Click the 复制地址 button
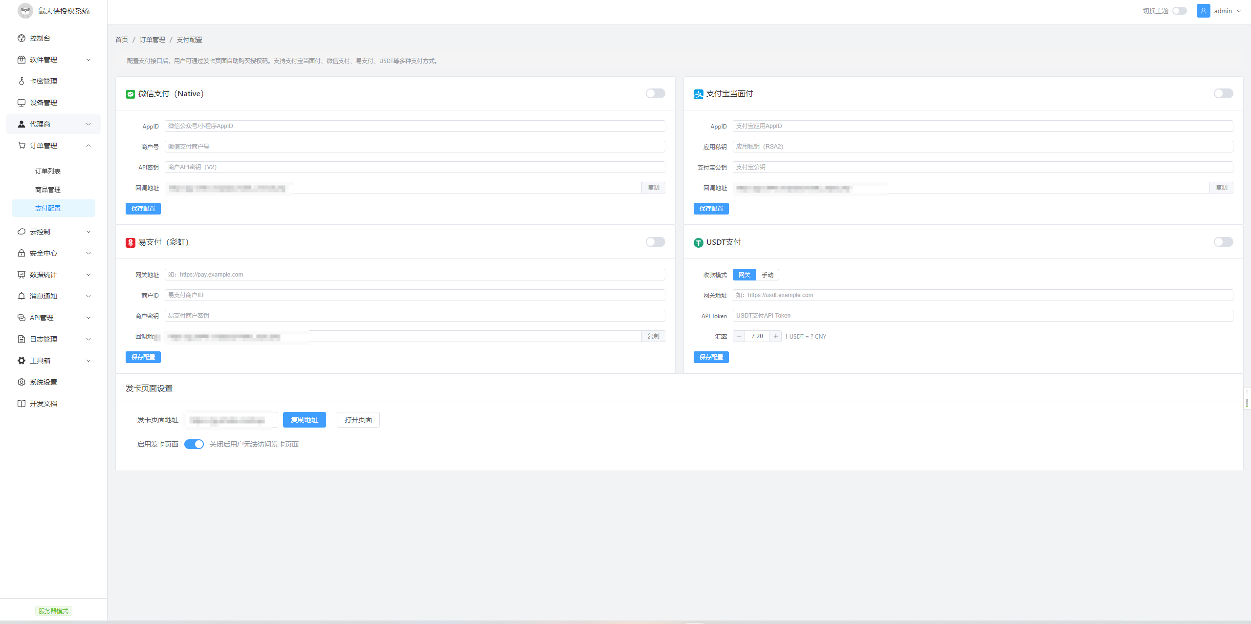Viewport: 1251px width, 624px height. point(304,420)
